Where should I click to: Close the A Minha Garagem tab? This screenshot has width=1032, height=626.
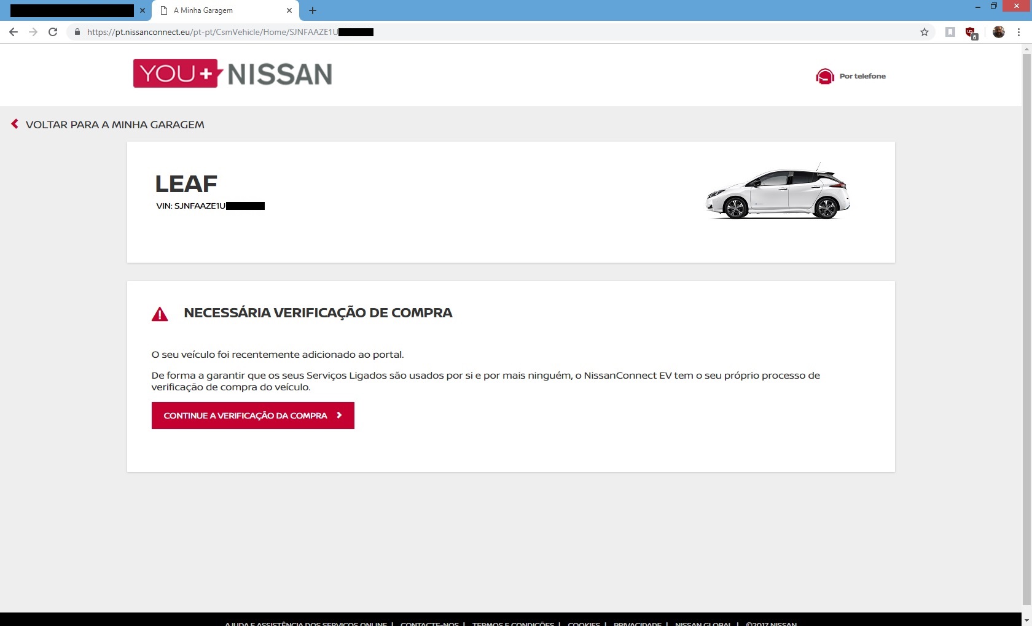click(289, 10)
